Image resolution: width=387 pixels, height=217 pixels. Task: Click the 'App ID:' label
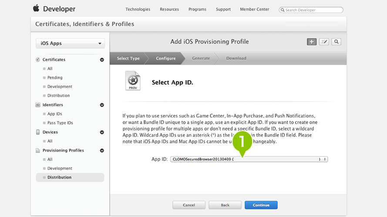point(159,159)
